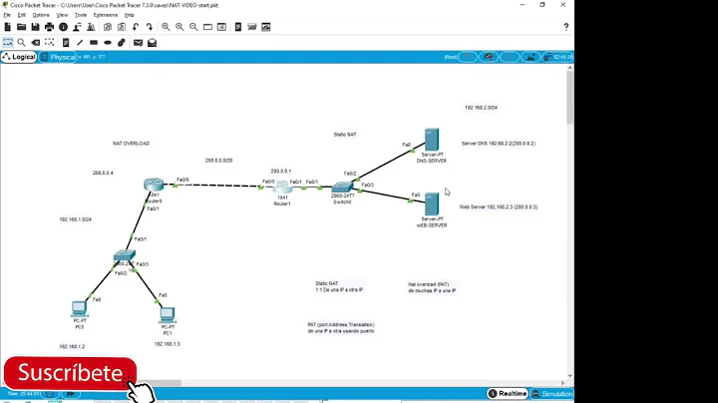Activate the Delete tool

pyautogui.click(x=35, y=43)
